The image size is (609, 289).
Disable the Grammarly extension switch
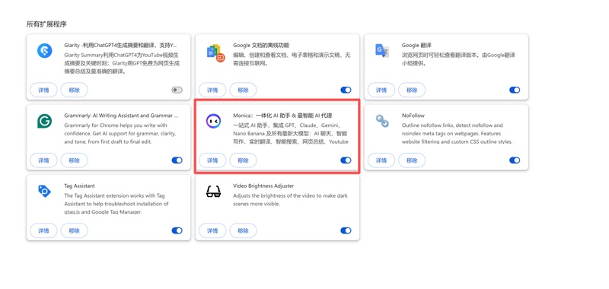(177, 160)
